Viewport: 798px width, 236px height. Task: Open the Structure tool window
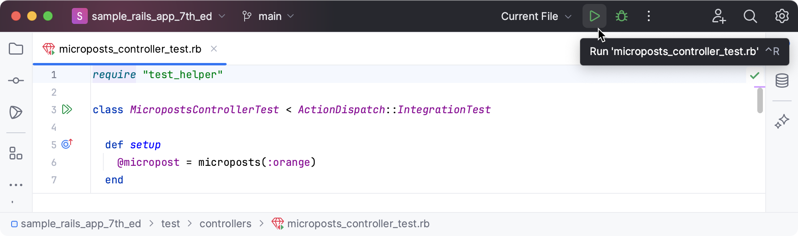(16, 153)
